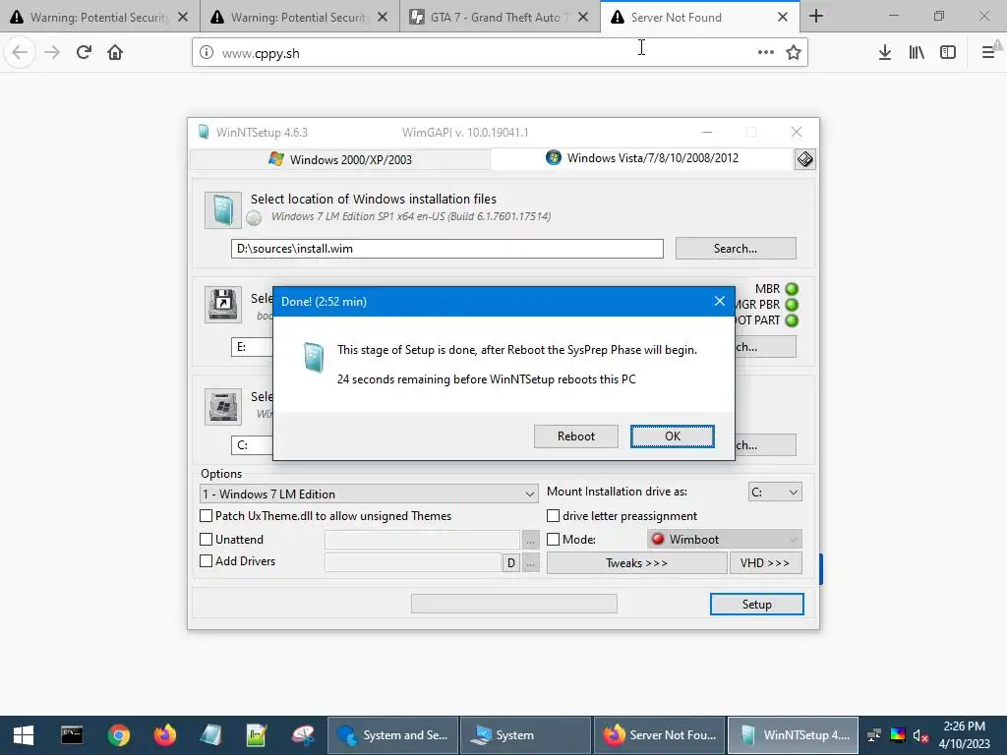The width and height of the screenshot is (1007, 755).
Task: Click Search for installation files location
Action: pyautogui.click(x=736, y=249)
